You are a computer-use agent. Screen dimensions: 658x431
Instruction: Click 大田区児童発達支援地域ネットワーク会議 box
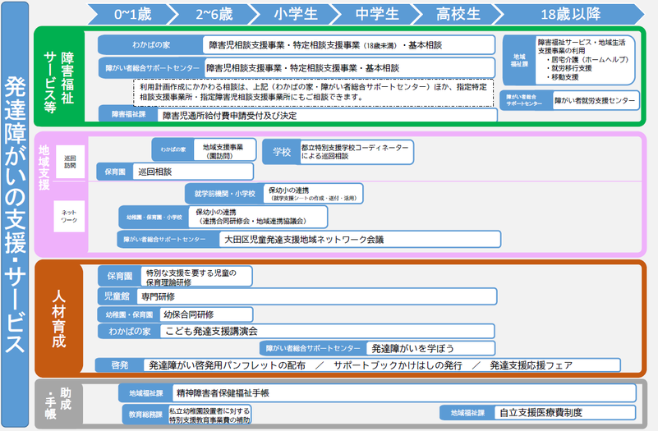(x=360, y=240)
